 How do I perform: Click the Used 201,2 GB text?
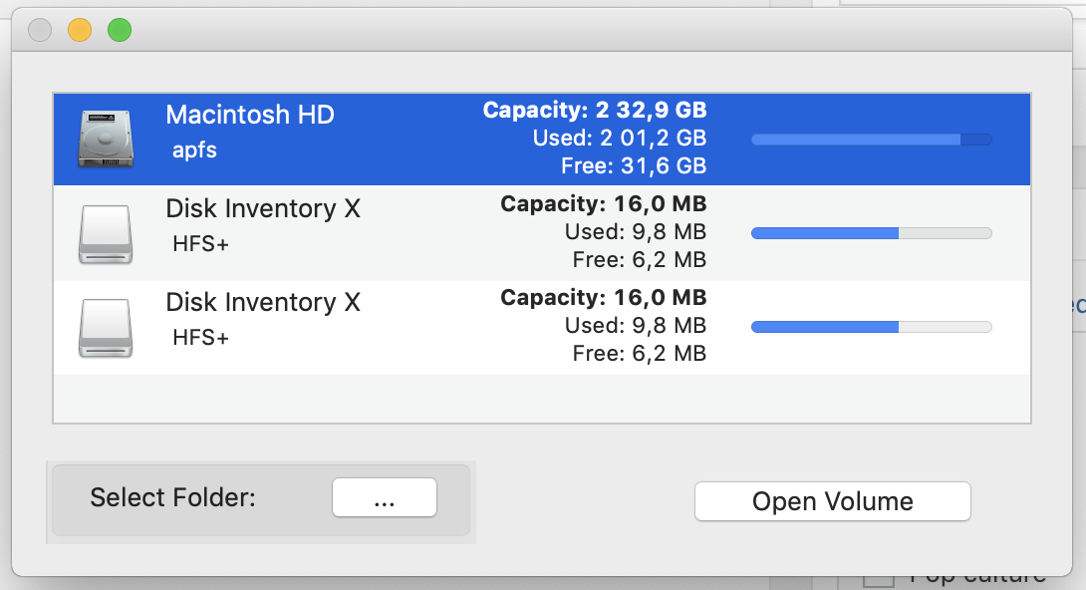619,138
